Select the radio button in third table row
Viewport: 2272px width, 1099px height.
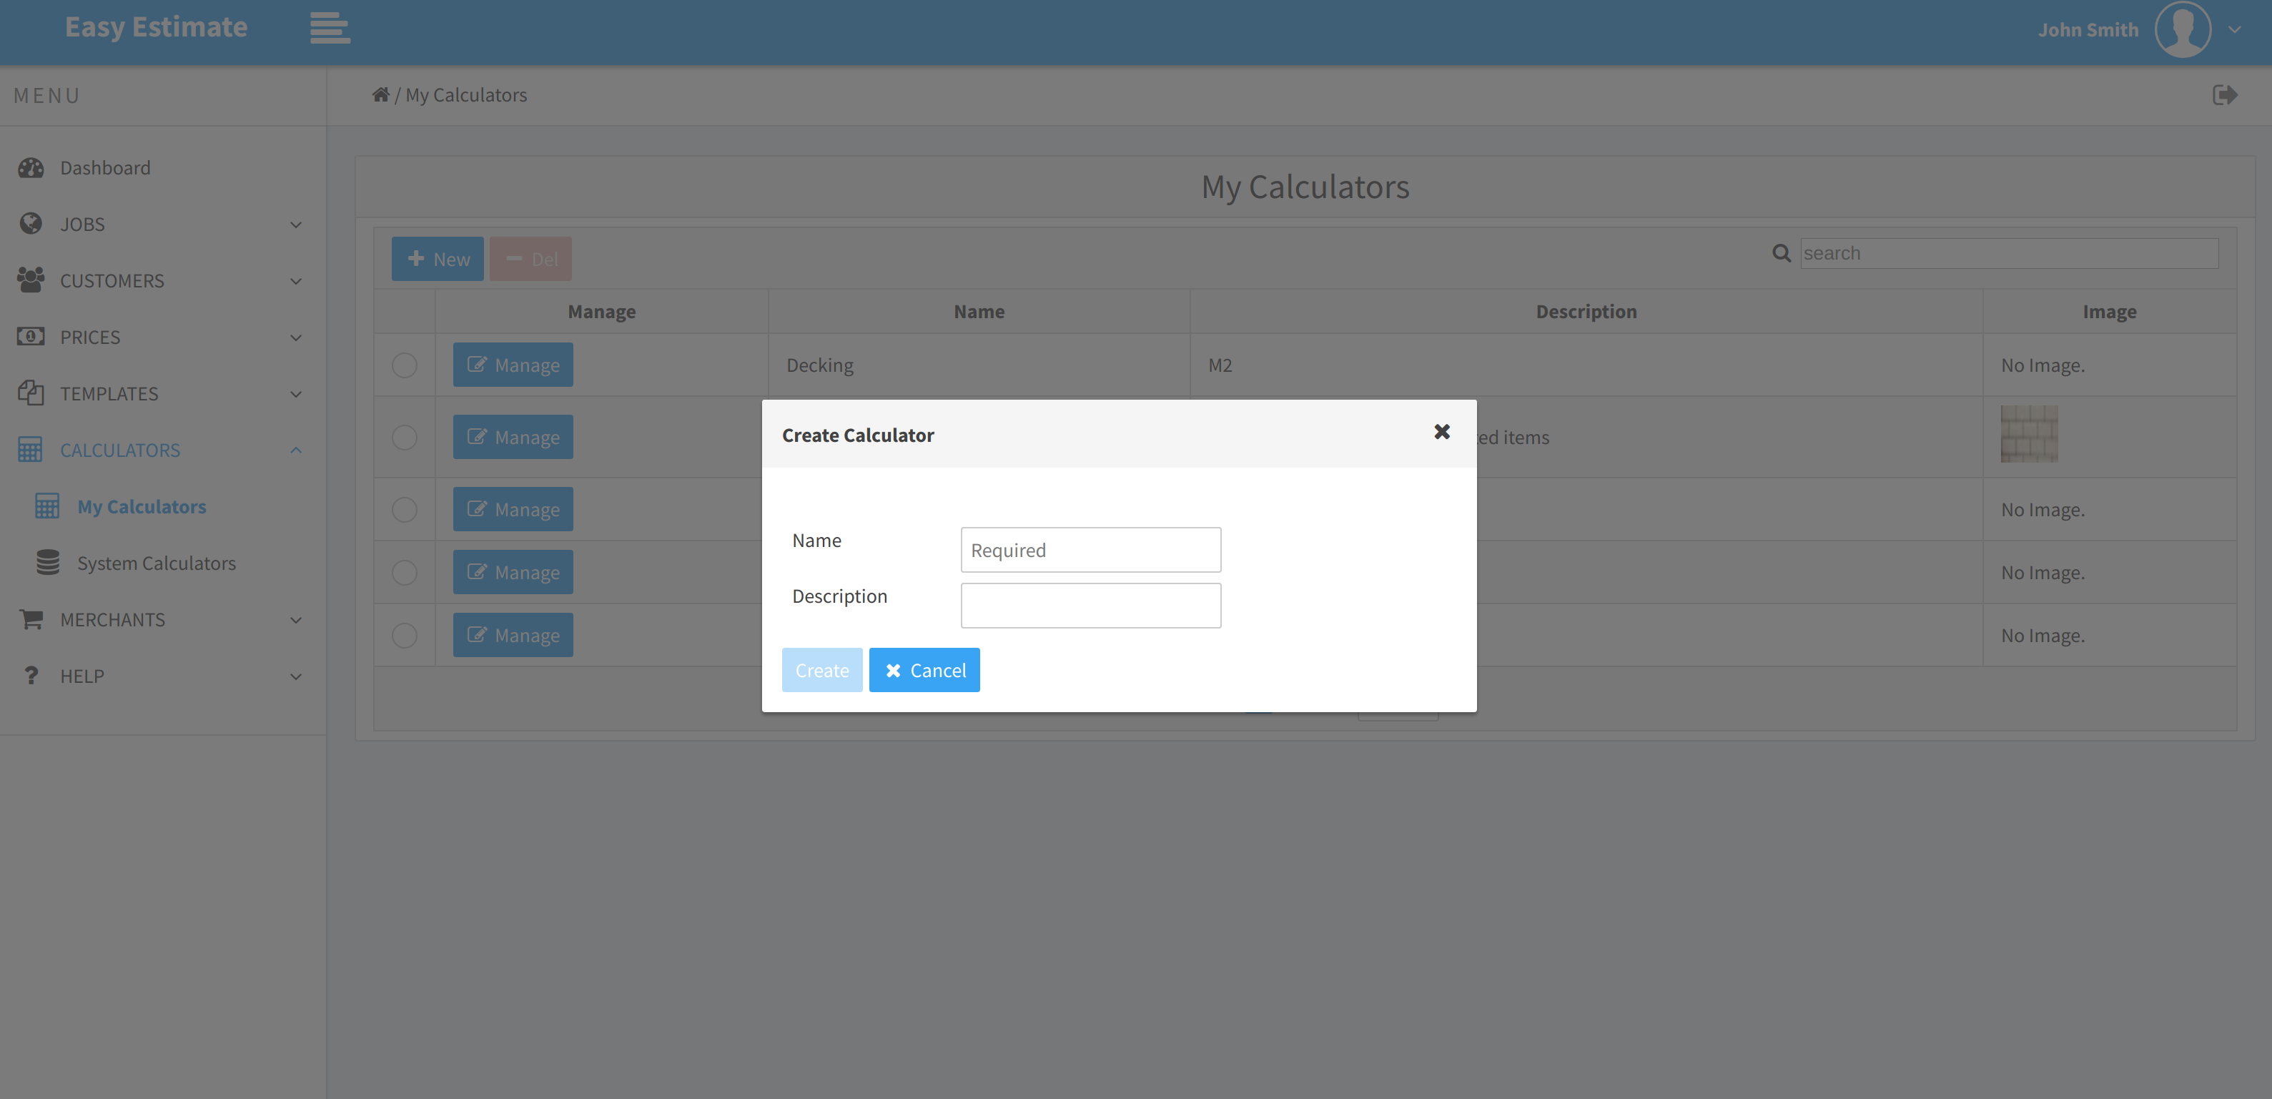[x=405, y=510]
